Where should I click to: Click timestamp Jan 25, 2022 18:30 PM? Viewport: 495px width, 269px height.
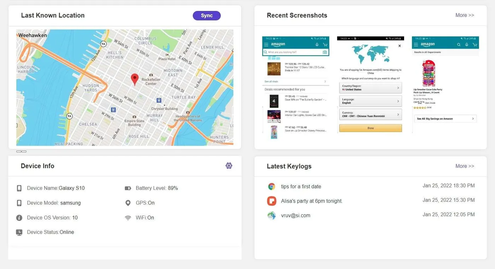pyautogui.click(x=449, y=186)
